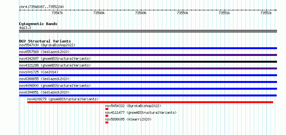Click the nsv6388655 (Sedlazeck2020) label
286x135 pixels.
[44, 79]
